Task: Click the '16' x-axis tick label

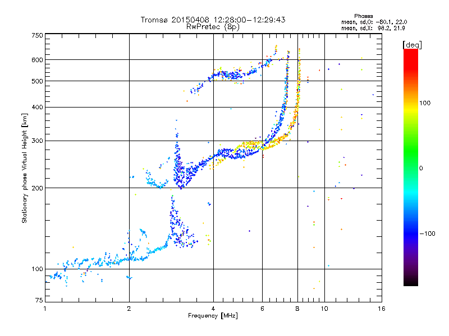Action: [382, 309]
